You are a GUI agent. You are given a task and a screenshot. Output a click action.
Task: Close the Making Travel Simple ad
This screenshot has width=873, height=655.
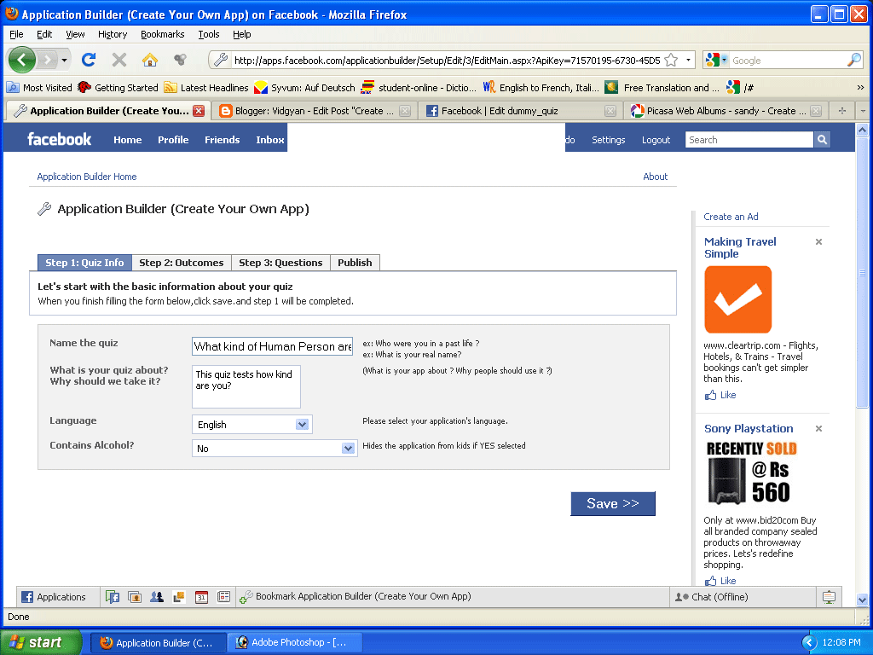coord(818,241)
